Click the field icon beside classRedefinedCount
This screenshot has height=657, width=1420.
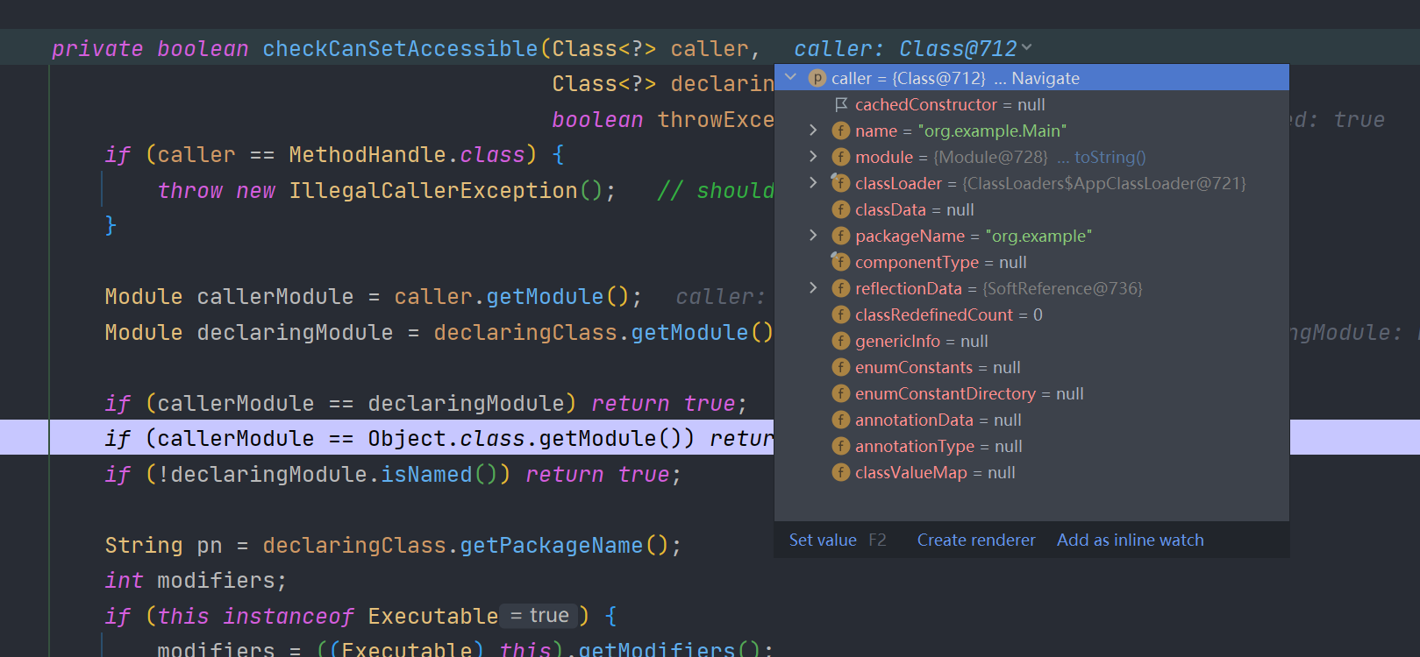coord(841,314)
